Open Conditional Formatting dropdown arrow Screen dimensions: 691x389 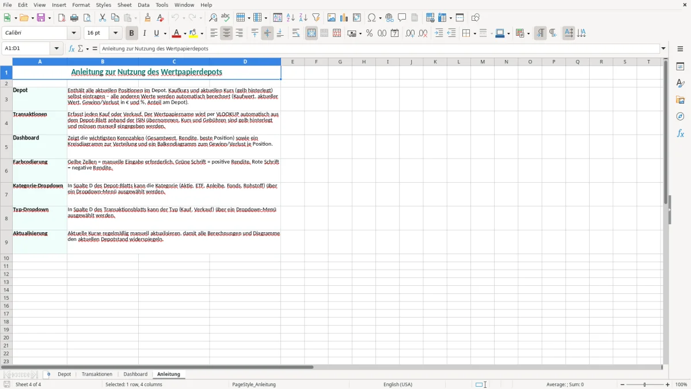(528, 33)
